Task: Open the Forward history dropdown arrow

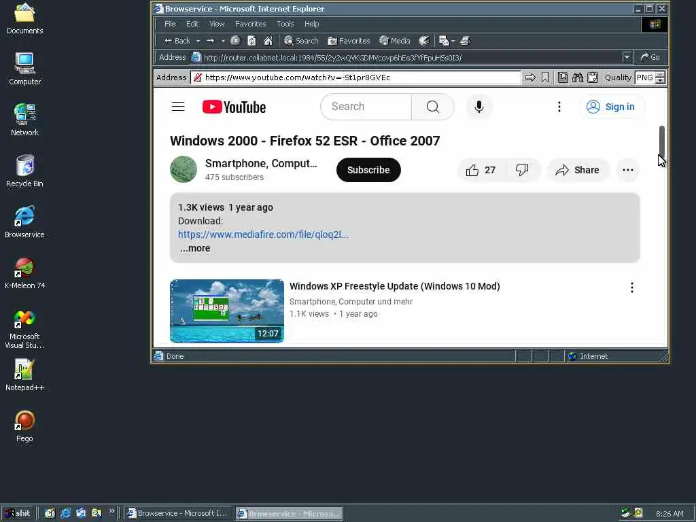Action: [223, 41]
